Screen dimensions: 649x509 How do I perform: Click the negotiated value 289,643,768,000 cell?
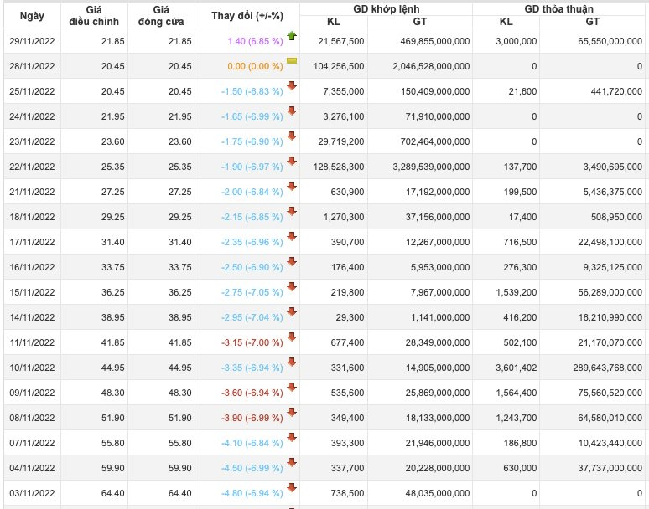[594, 368]
